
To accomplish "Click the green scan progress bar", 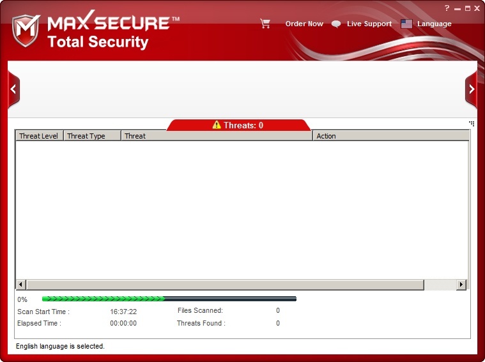I will (169, 299).
